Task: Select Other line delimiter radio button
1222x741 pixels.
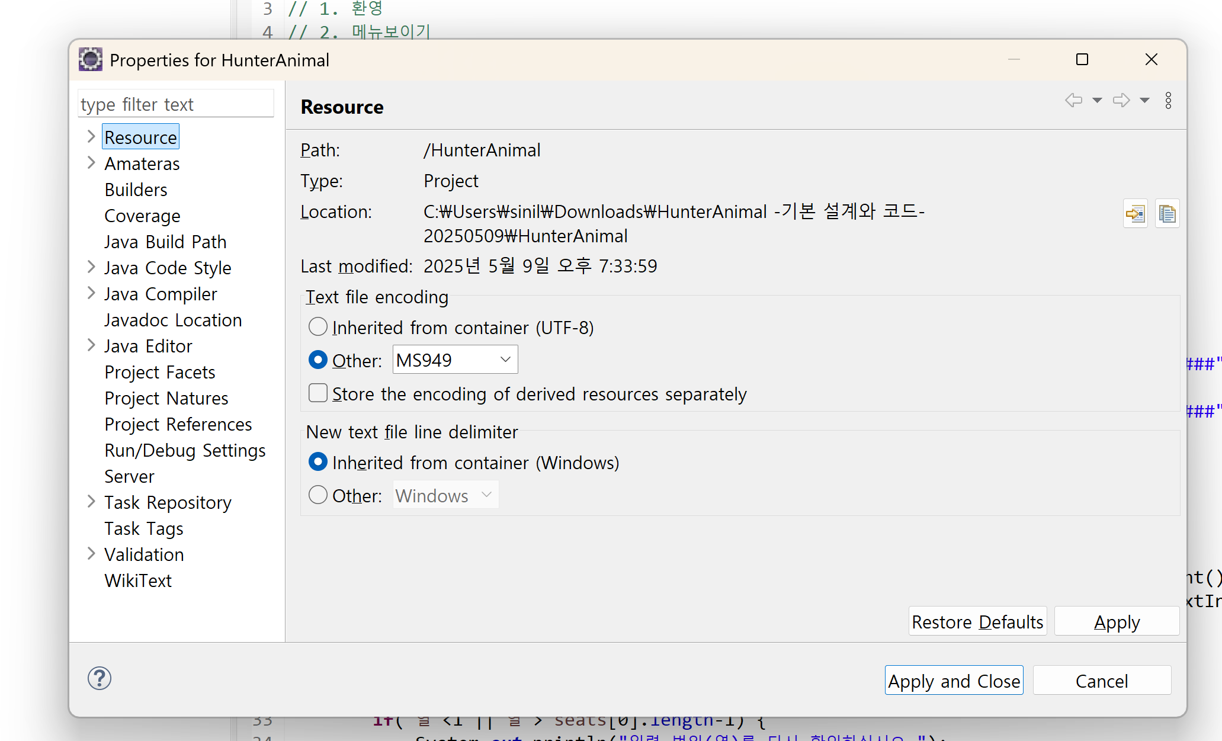Action: pos(318,495)
